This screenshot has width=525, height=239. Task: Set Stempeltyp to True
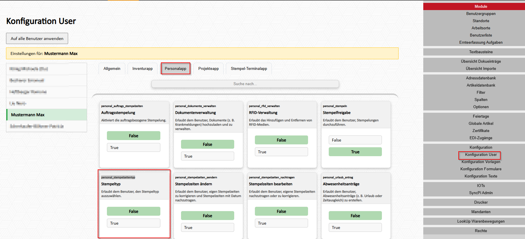point(134,223)
